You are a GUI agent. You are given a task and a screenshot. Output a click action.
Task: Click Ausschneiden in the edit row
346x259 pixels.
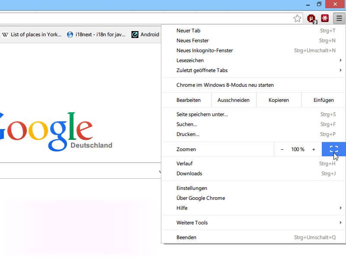[x=234, y=100]
